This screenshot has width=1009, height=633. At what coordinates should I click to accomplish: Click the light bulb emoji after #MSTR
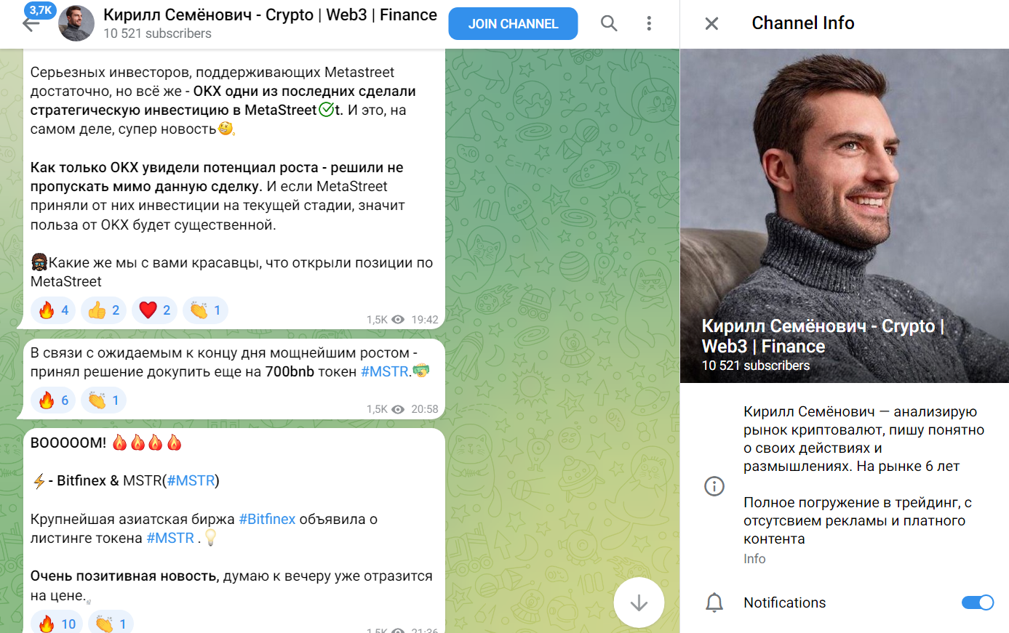(x=211, y=538)
